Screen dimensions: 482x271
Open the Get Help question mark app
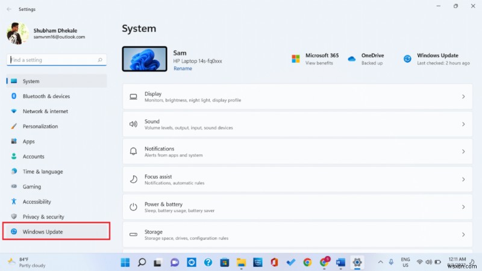pyautogui.click(x=208, y=263)
